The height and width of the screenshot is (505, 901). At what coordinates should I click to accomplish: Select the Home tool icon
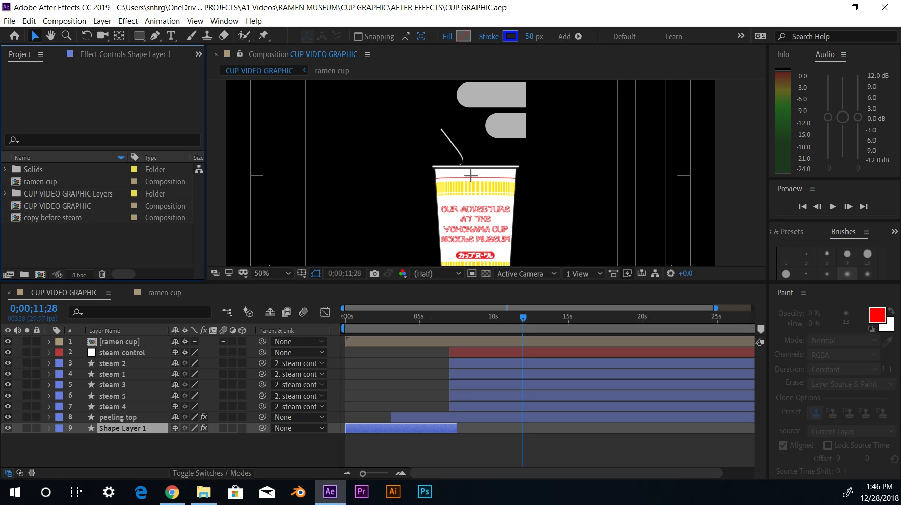(14, 36)
